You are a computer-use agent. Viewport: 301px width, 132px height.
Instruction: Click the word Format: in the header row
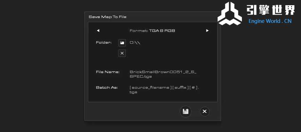(x=139, y=30)
